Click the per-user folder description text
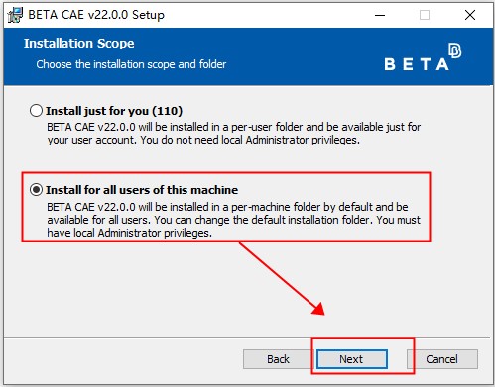This screenshot has width=495, height=387. click(x=233, y=134)
